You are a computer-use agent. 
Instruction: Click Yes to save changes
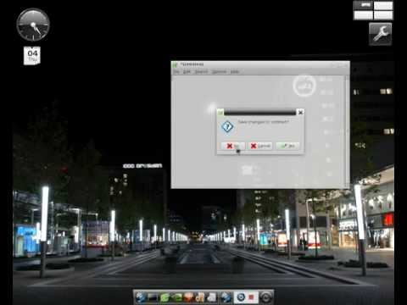(x=287, y=146)
